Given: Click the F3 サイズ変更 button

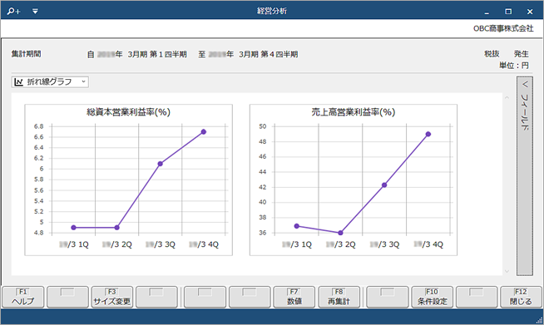Looking at the screenshot, I should click(111, 297).
